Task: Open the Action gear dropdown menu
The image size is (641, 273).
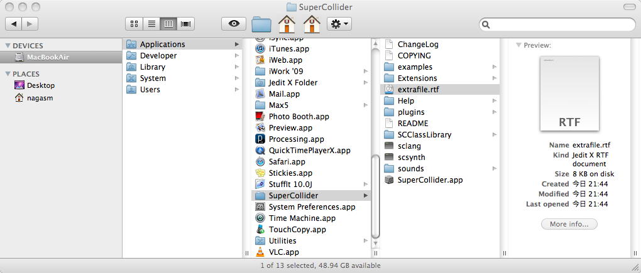Action: [x=339, y=24]
